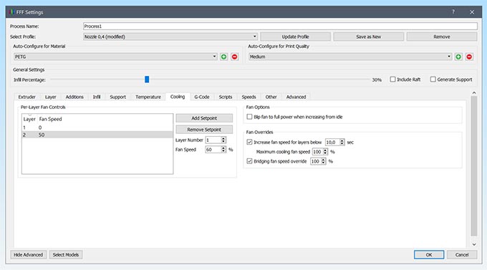Click the Layer Number input field
This screenshot has height=270, width=487.
(x=213, y=140)
